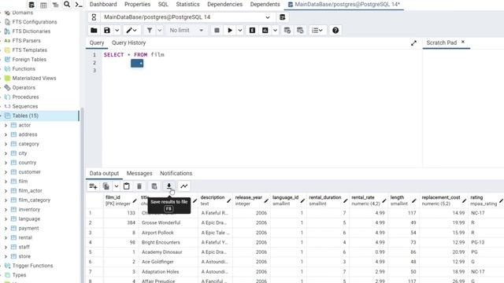Select row number 4 in results

[x=91, y=242]
